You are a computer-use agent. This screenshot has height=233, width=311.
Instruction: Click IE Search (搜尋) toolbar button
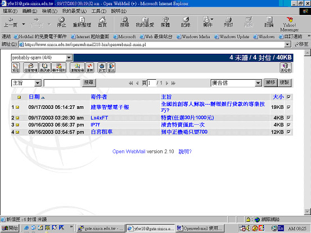124,22
